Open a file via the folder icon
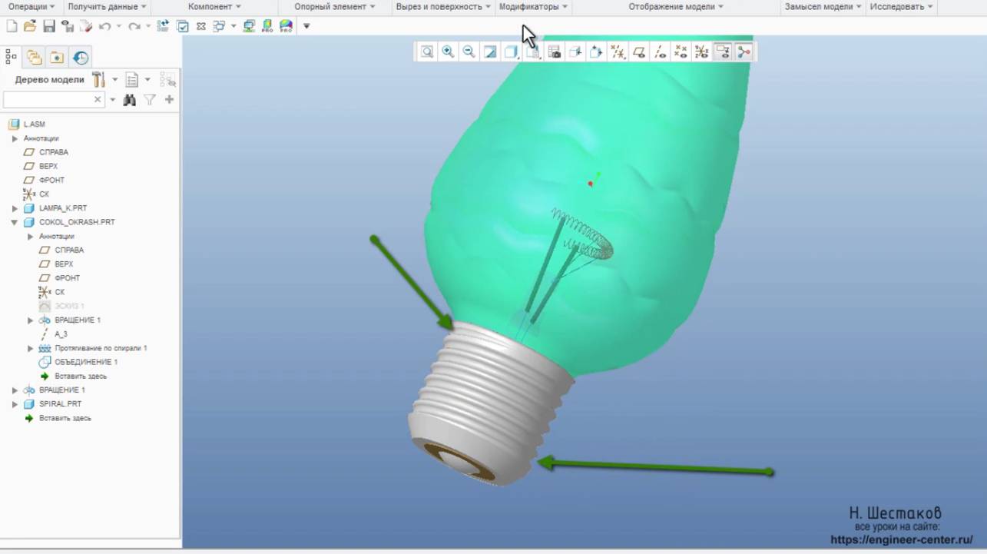 click(30, 26)
